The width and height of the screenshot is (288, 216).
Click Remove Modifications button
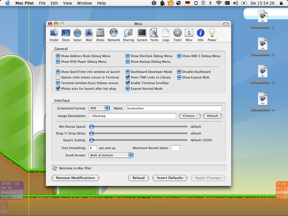point(75,178)
